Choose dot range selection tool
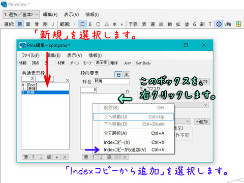This screenshot has height=183, width=244. click(75, 24)
